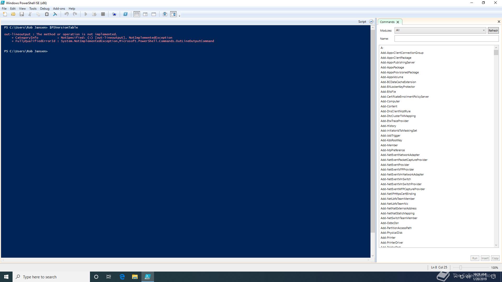Select Add-Member in the command list
Viewport: 502px width, 282px height.
389,145
